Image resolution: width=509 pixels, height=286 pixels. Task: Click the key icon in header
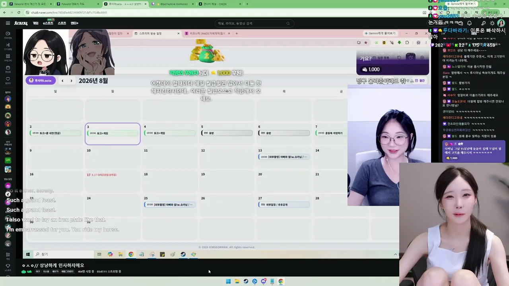pos(484,23)
